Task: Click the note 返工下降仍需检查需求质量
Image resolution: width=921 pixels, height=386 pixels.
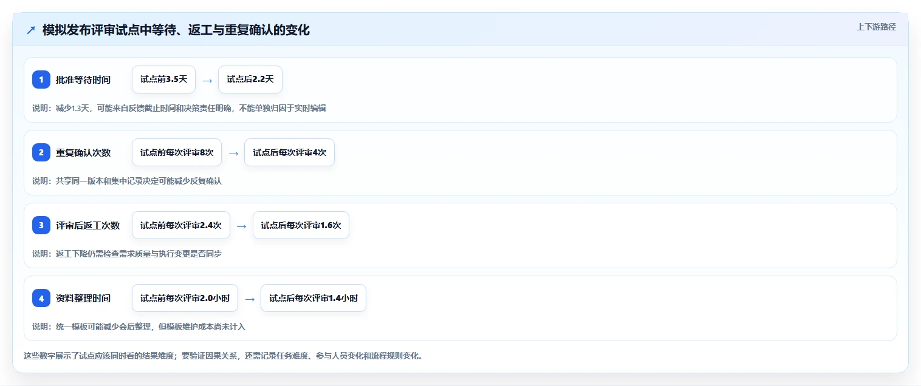Action: [x=127, y=254]
